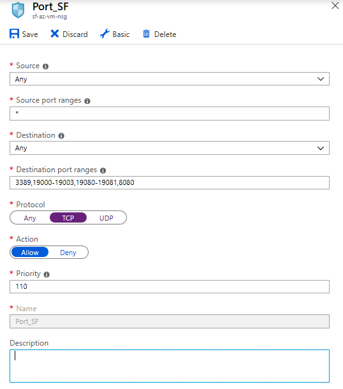Click the Delete trash can icon
The width and height of the screenshot is (343, 389).
pyautogui.click(x=147, y=34)
